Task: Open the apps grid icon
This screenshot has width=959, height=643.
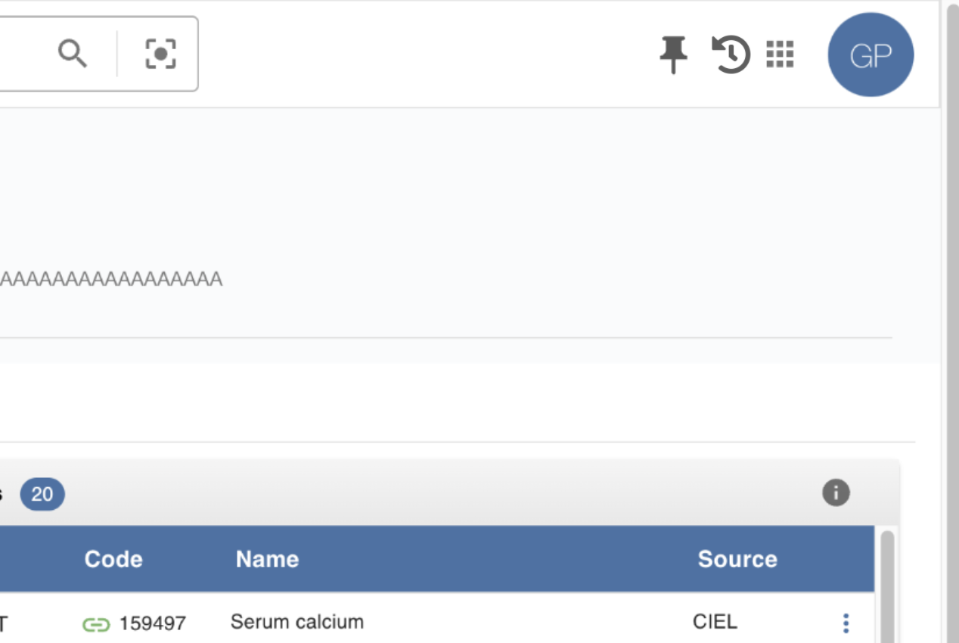Action: point(781,54)
